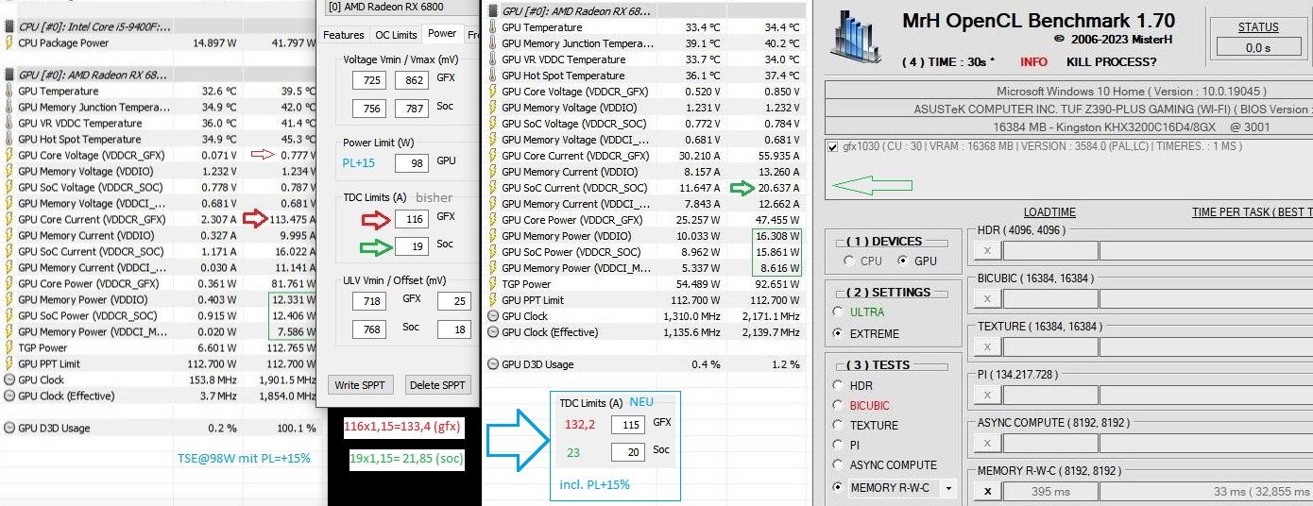The height and width of the screenshot is (506, 1313).
Task: Click the red INFO link
Action: point(1033,62)
